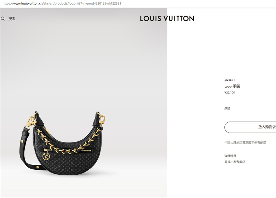Open the 寻找一家专卖店 store finder link
The image size is (276, 198).
235,162
